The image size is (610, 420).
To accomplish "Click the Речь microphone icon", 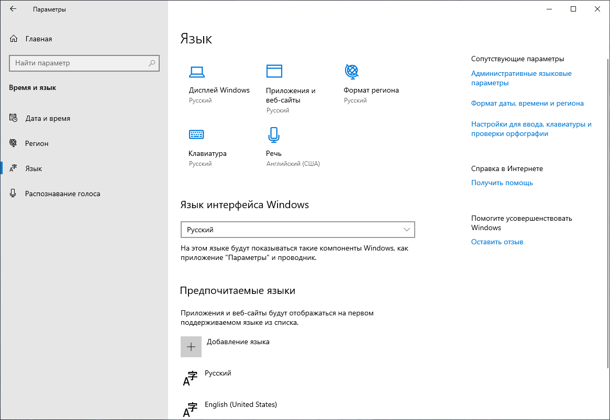I will (x=274, y=134).
